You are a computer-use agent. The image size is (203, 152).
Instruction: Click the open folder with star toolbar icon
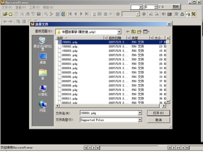(11, 14)
